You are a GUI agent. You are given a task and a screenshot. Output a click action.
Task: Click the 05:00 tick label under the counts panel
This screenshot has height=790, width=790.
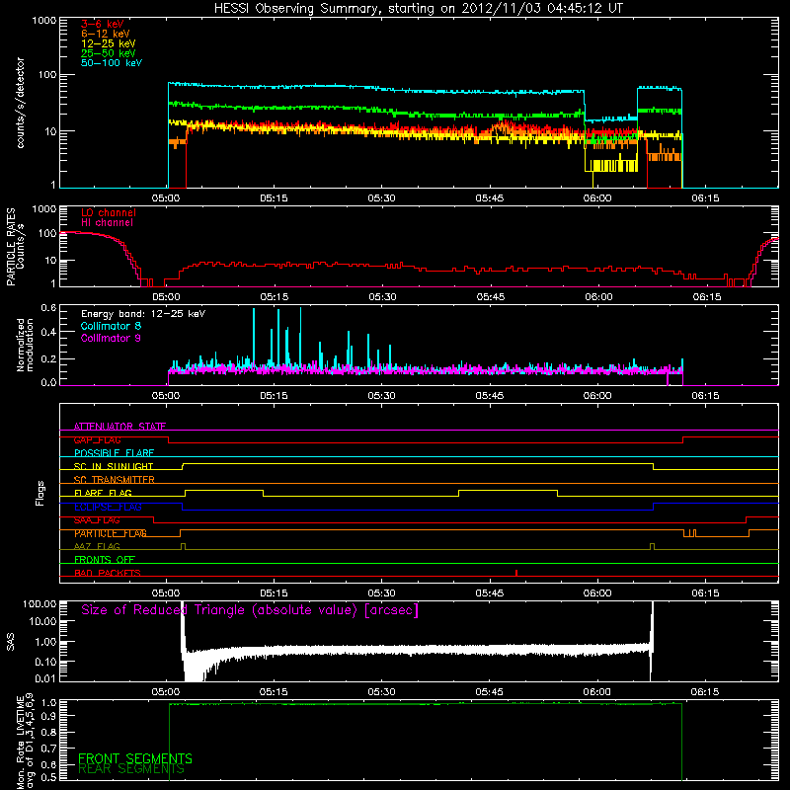(x=166, y=198)
